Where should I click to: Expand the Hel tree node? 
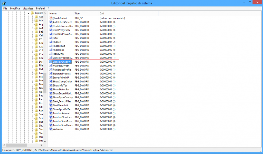pos(33,69)
